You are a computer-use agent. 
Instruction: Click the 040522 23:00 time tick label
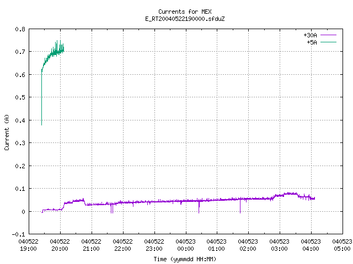pos(154,245)
